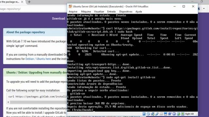This screenshot has height=117, width=209.
Task: Click the 'É preciso baixar 368 MB' line
Action: point(96,103)
